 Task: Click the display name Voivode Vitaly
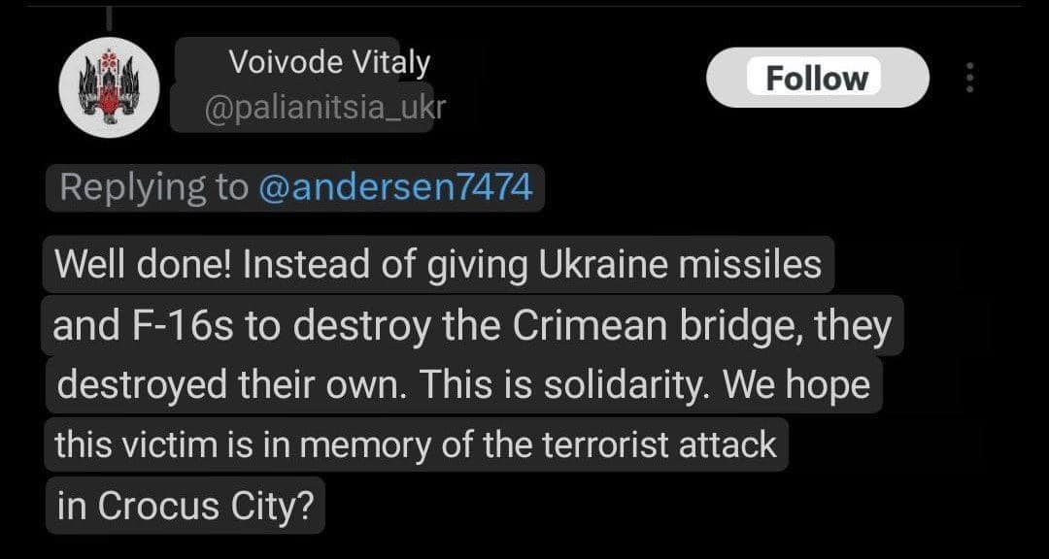[329, 63]
